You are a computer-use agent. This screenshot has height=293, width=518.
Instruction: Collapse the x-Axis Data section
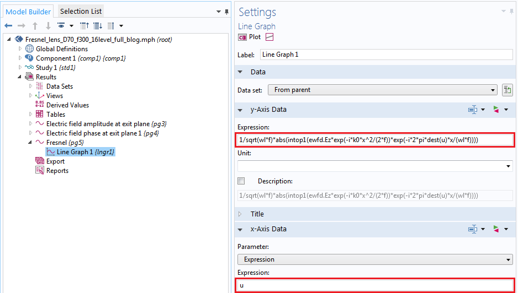click(240, 229)
